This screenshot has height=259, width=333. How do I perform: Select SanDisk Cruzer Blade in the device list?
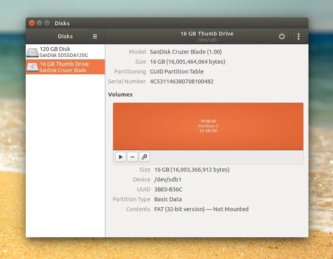(65, 67)
